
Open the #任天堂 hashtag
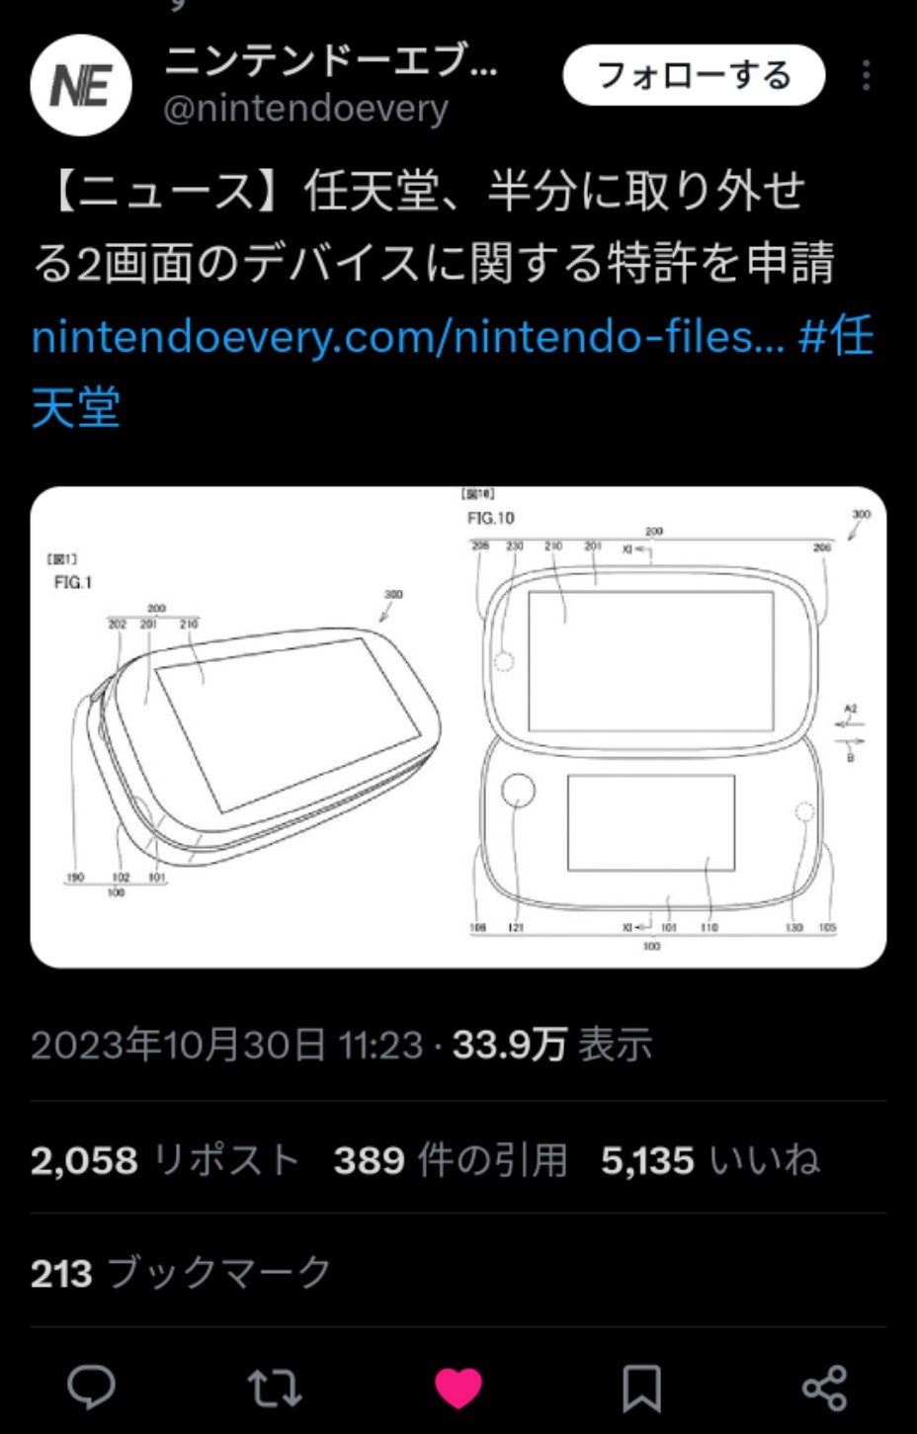453,372
